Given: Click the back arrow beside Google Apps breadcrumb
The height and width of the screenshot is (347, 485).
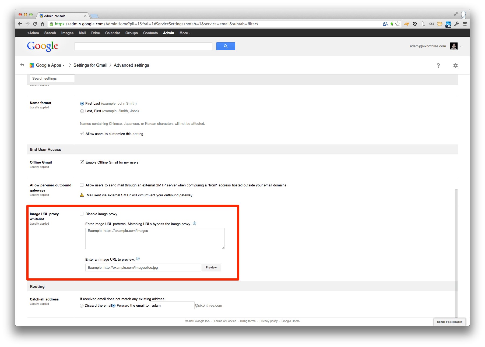Looking at the screenshot, I should pyautogui.click(x=22, y=65).
